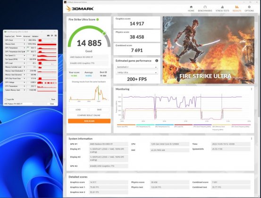Screen dimensions: 261x198
Task: Toggle the GPU Load legend in Monitoring
Action: 183,126
